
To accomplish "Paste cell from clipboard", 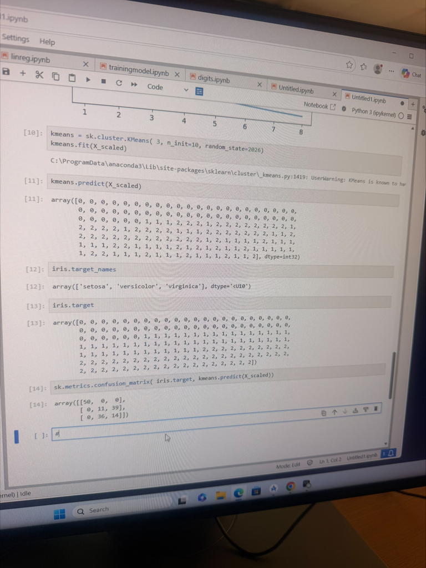I will [72, 78].
